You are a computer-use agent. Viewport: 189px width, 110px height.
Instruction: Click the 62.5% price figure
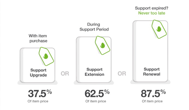pos(97,93)
